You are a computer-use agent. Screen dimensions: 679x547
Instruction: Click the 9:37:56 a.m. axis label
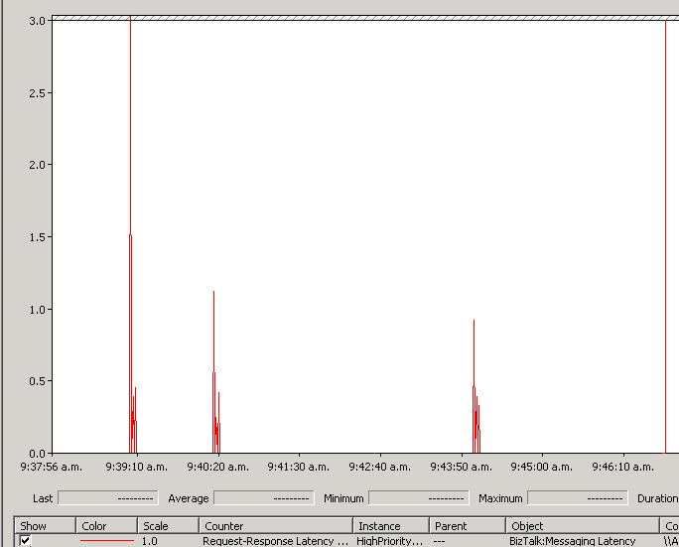(x=51, y=467)
